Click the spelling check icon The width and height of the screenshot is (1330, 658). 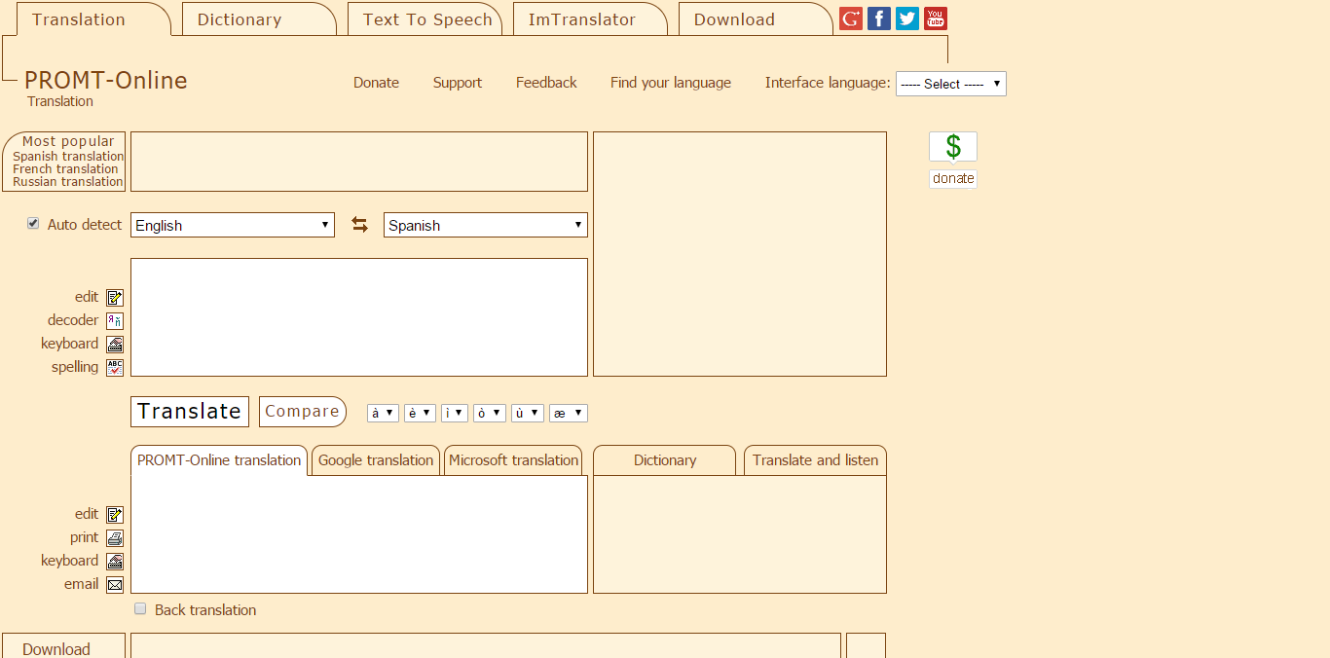[x=115, y=368]
